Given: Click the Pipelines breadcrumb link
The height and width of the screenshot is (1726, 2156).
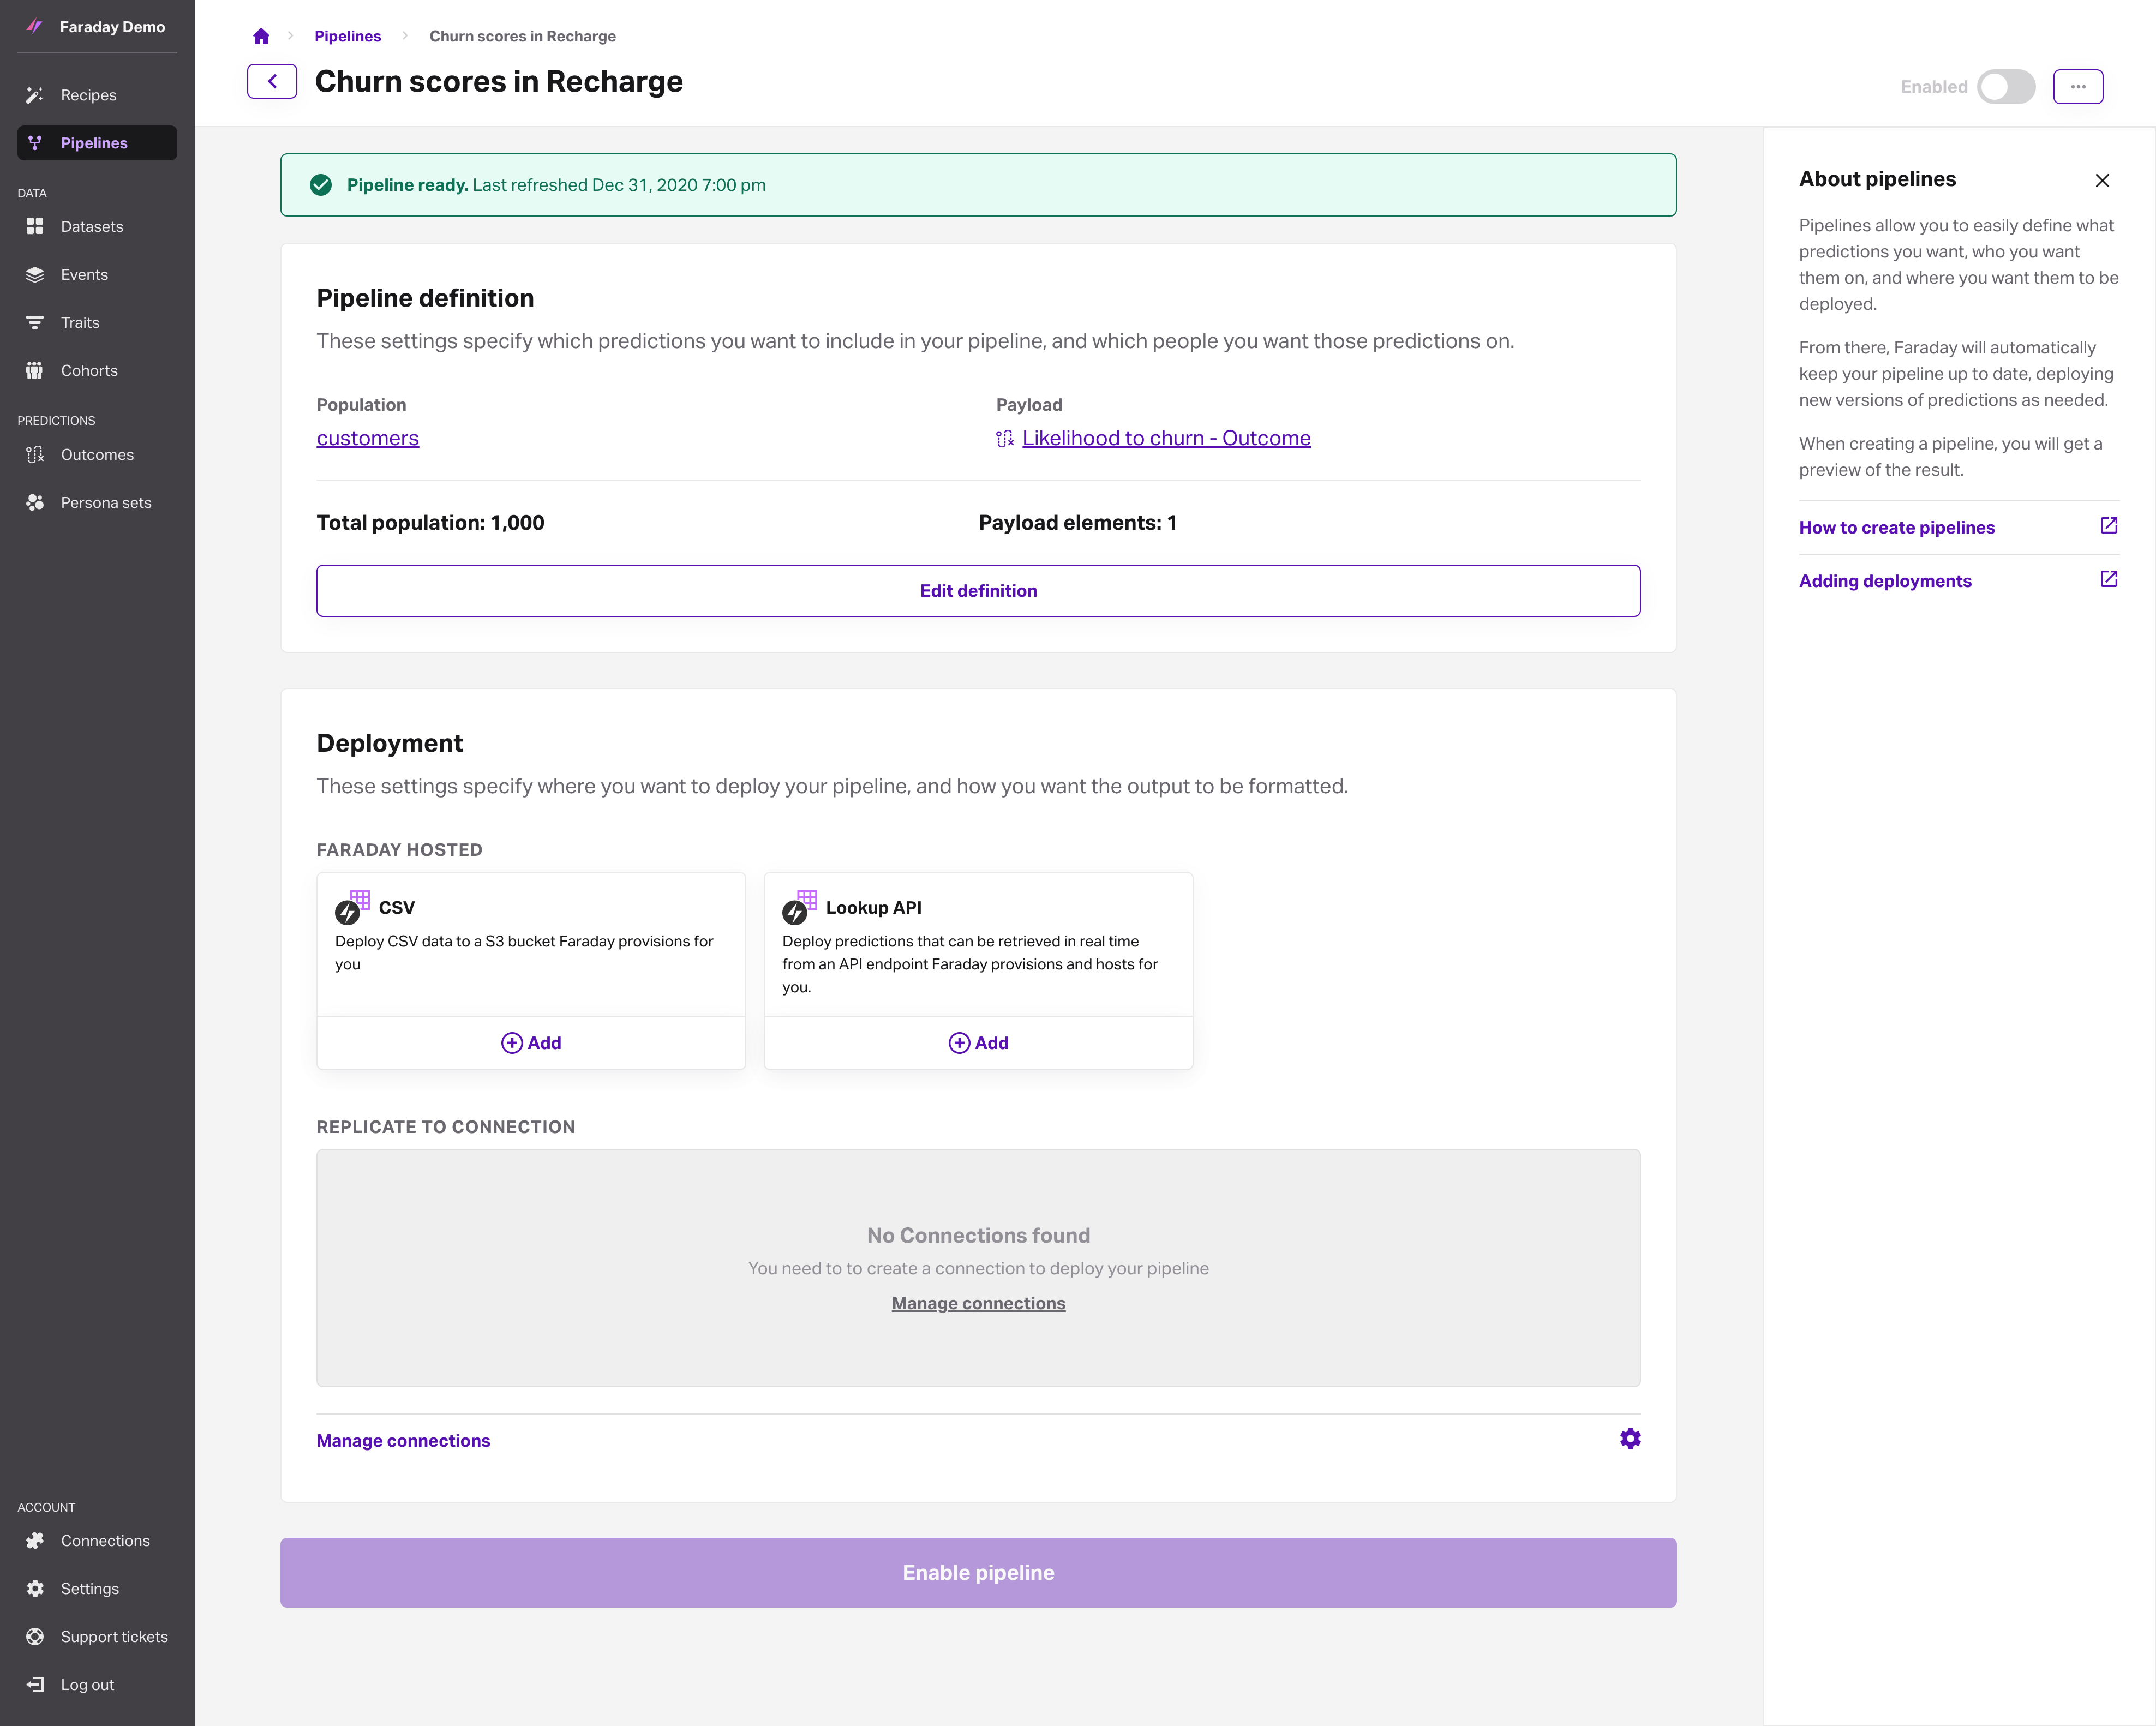Looking at the screenshot, I should 347,36.
